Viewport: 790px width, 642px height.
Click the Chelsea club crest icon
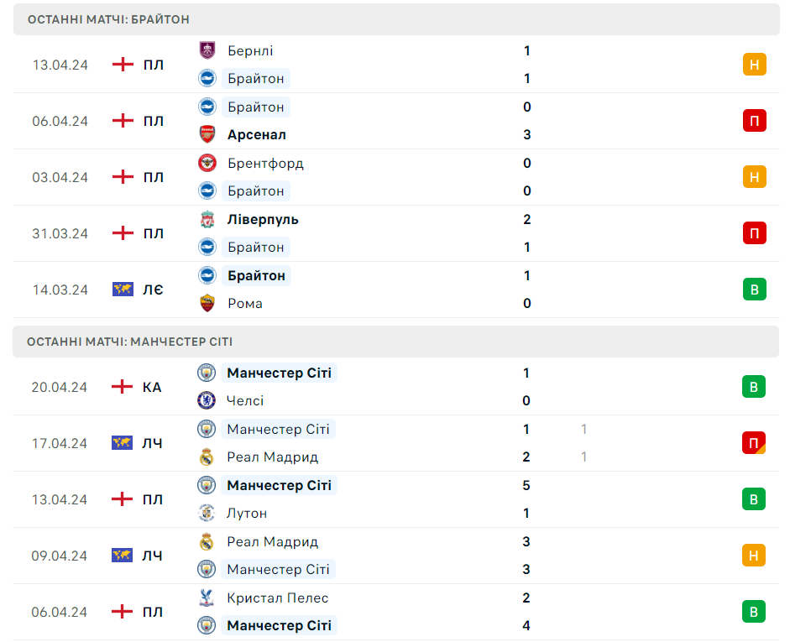[x=207, y=400]
